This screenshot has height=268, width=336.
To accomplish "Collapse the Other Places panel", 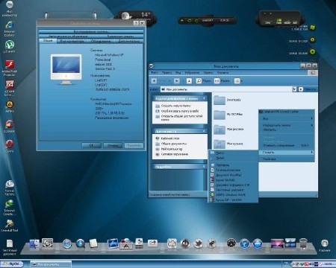I will pos(204,131).
